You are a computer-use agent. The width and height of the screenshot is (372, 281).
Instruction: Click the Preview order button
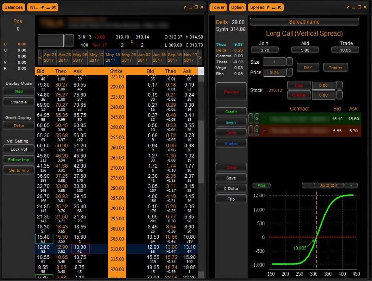tap(231, 92)
